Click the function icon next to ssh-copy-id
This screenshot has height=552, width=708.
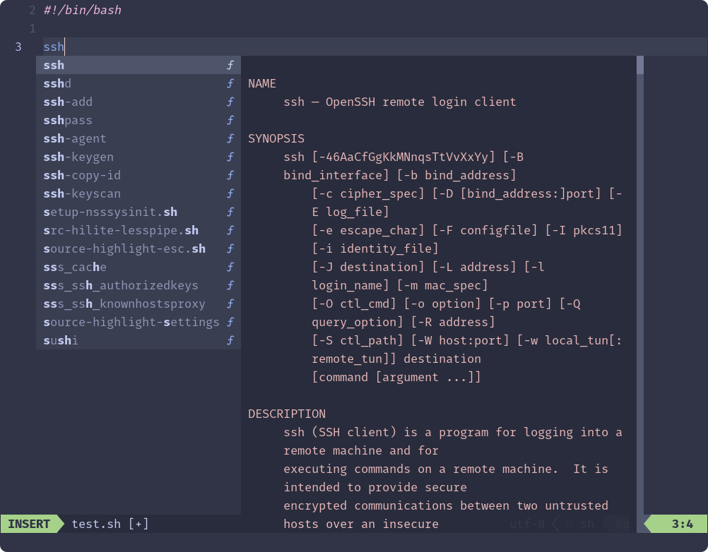230,176
